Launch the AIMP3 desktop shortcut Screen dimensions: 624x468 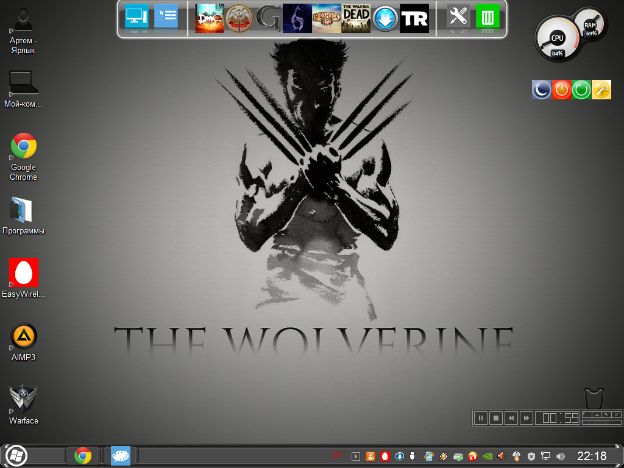tap(24, 342)
